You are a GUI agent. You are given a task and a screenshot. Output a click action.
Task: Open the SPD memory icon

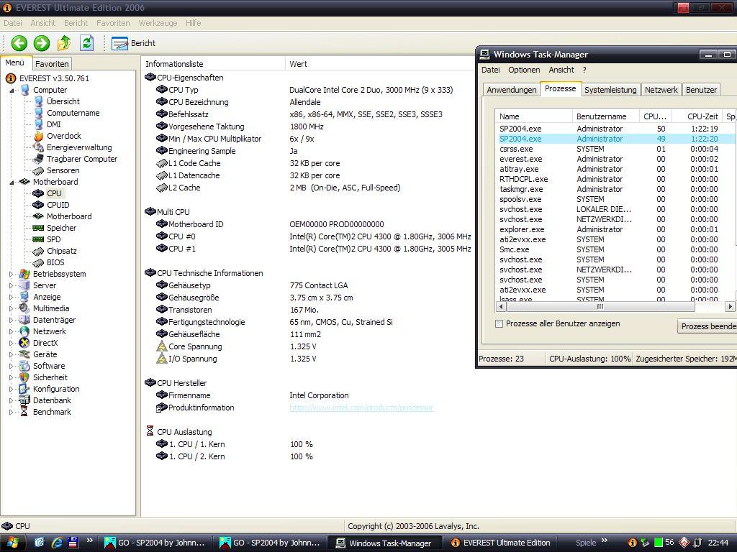click(39, 239)
